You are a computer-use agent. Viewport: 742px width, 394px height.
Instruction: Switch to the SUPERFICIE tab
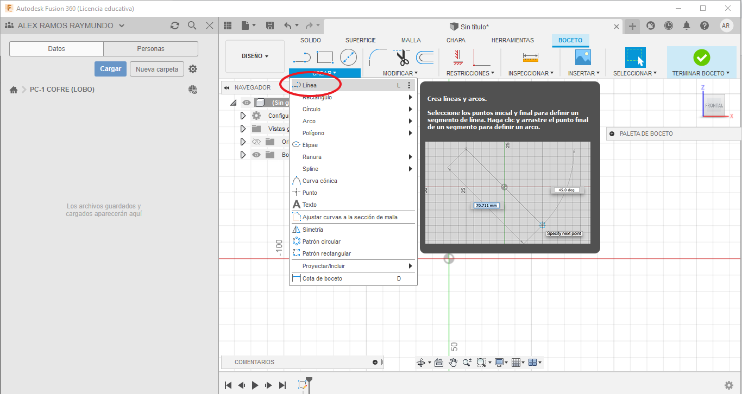click(x=360, y=40)
